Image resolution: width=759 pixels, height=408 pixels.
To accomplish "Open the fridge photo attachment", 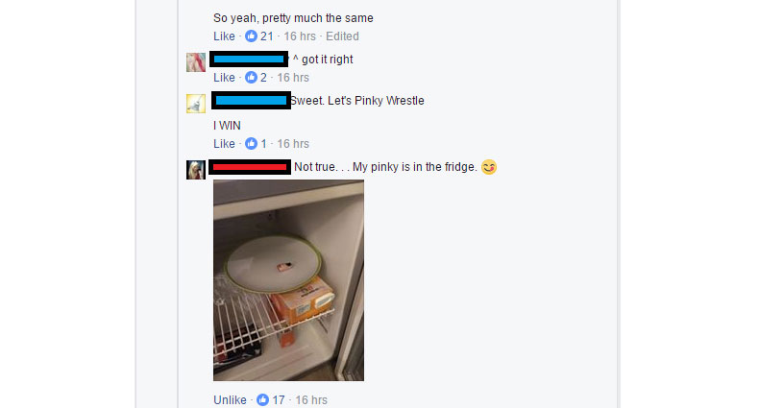I will tap(288, 280).
